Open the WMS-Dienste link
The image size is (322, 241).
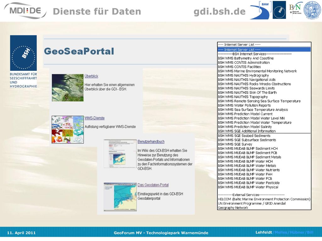point(95,118)
